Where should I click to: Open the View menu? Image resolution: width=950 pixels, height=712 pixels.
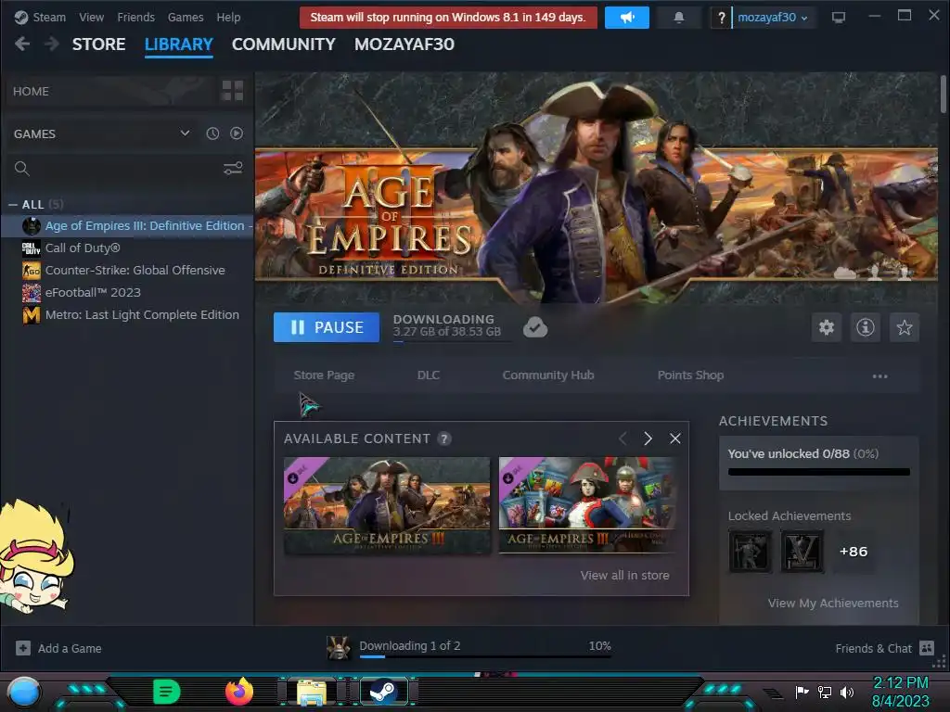click(92, 18)
